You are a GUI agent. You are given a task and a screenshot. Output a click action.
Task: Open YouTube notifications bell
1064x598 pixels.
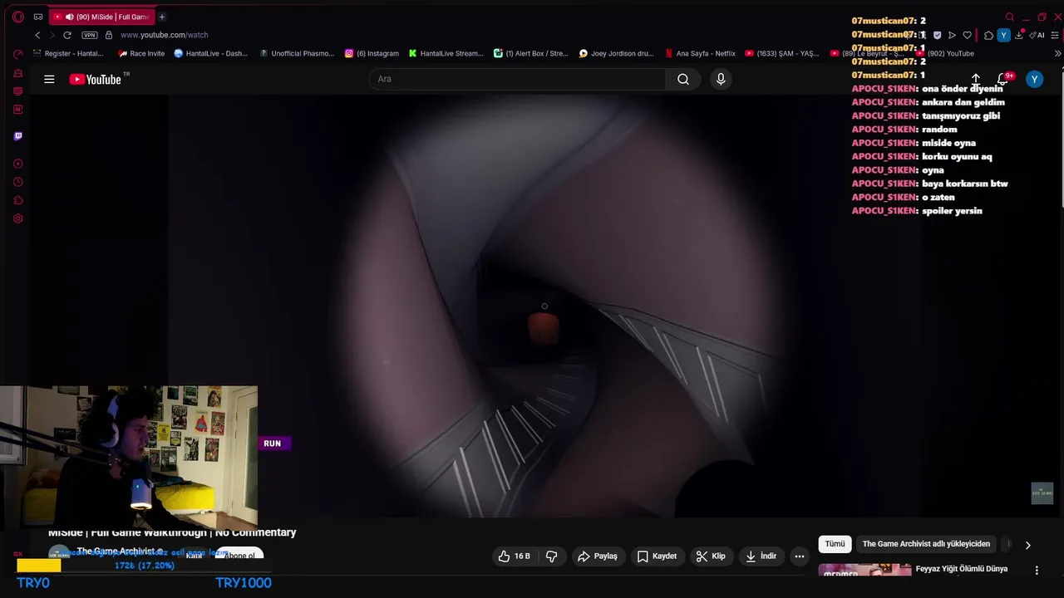1003,79
